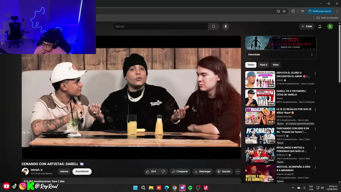341x192 pixels.
Task: Switch to Chrome in taskbar
Action: point(174,188)
